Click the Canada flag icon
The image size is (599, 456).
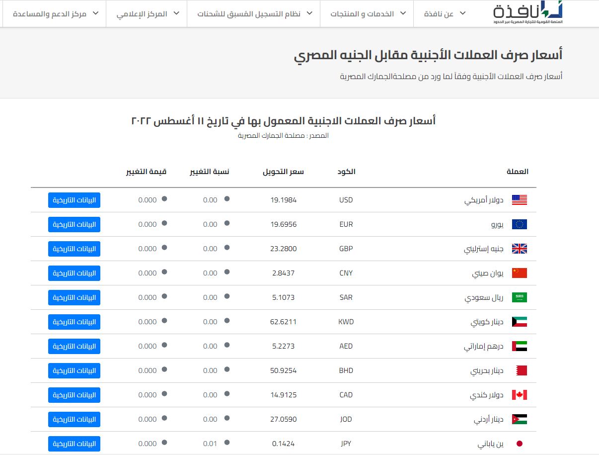tap(519, 395)
